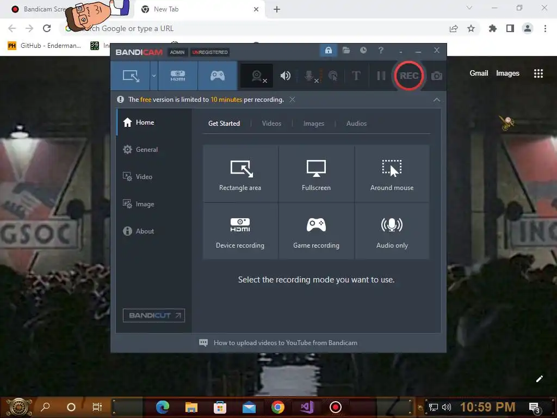The height and width of the screenshot is (418, 557).
Task: Toggle the webcam overlay icon
Action: coord(257,76)
